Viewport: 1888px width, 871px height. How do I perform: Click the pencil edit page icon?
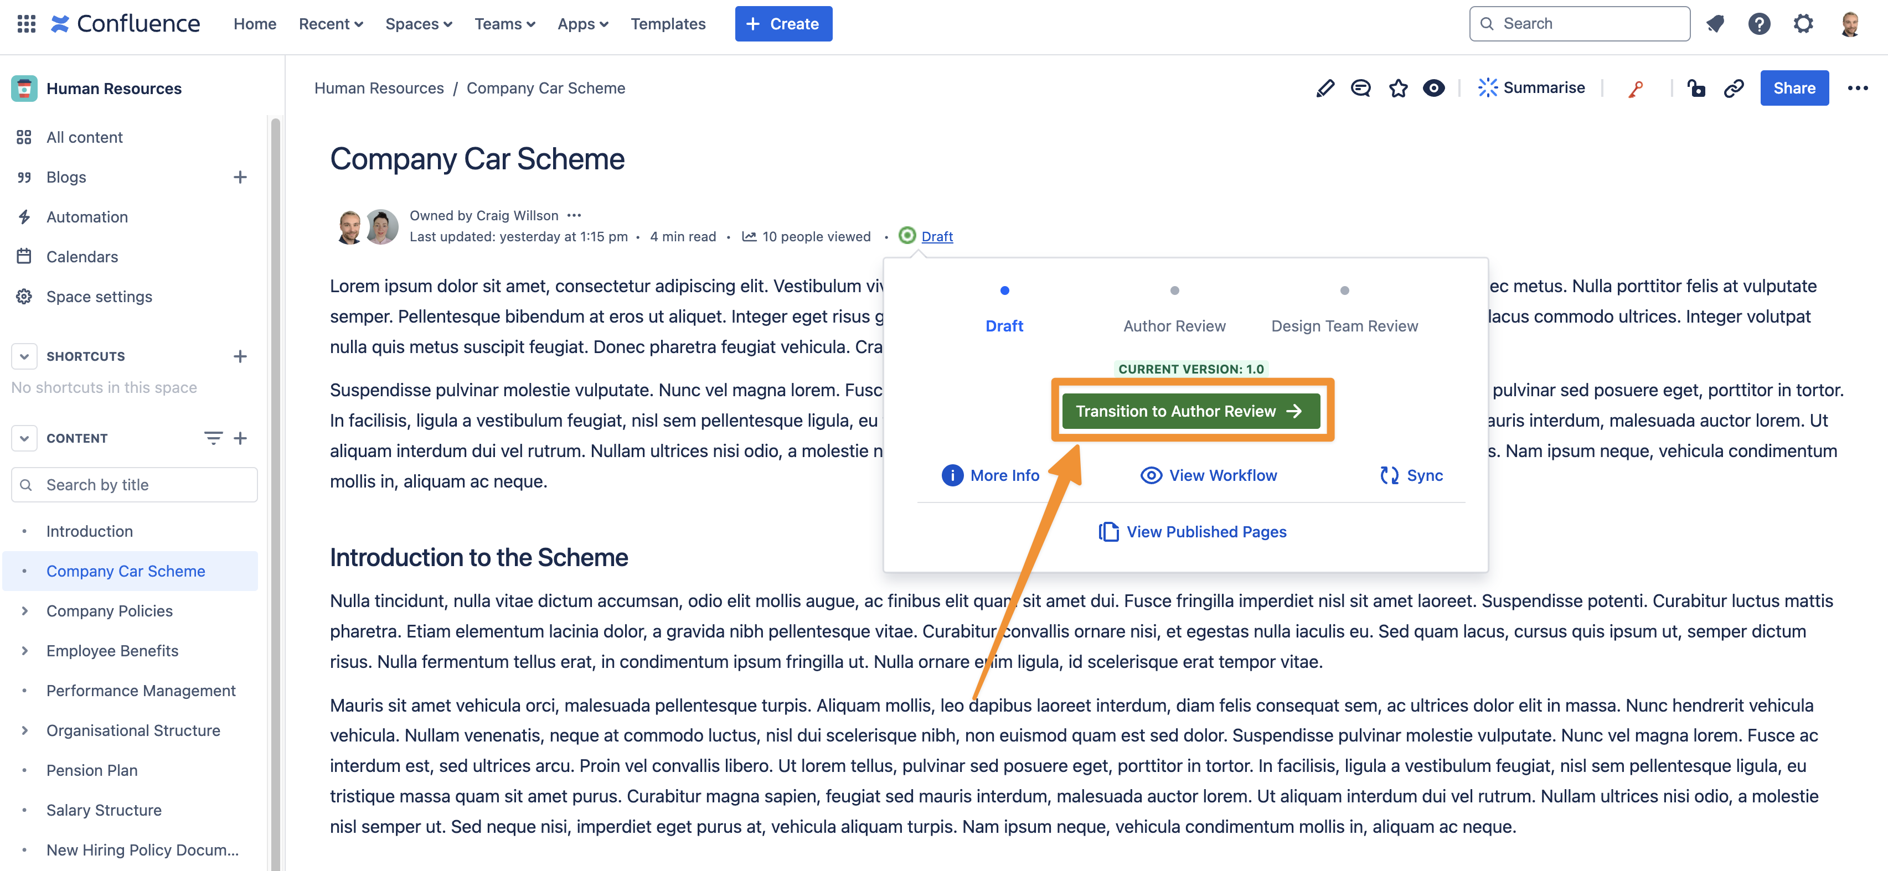click(x=1324, y=89)
